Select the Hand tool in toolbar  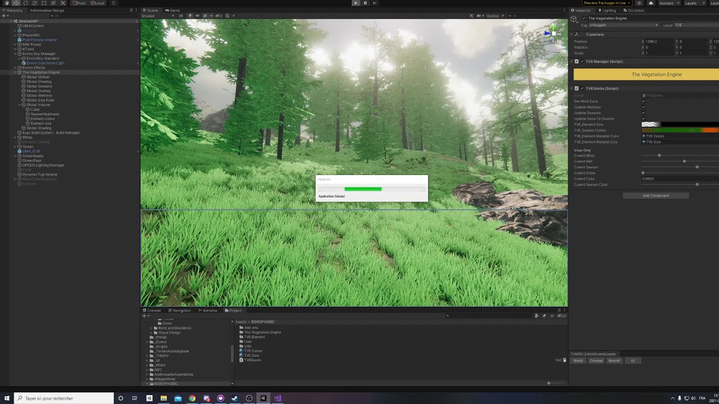7,3
